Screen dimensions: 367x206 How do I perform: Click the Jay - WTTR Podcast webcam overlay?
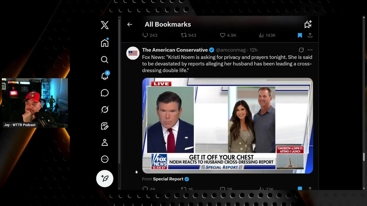click(x=35, y=103)
